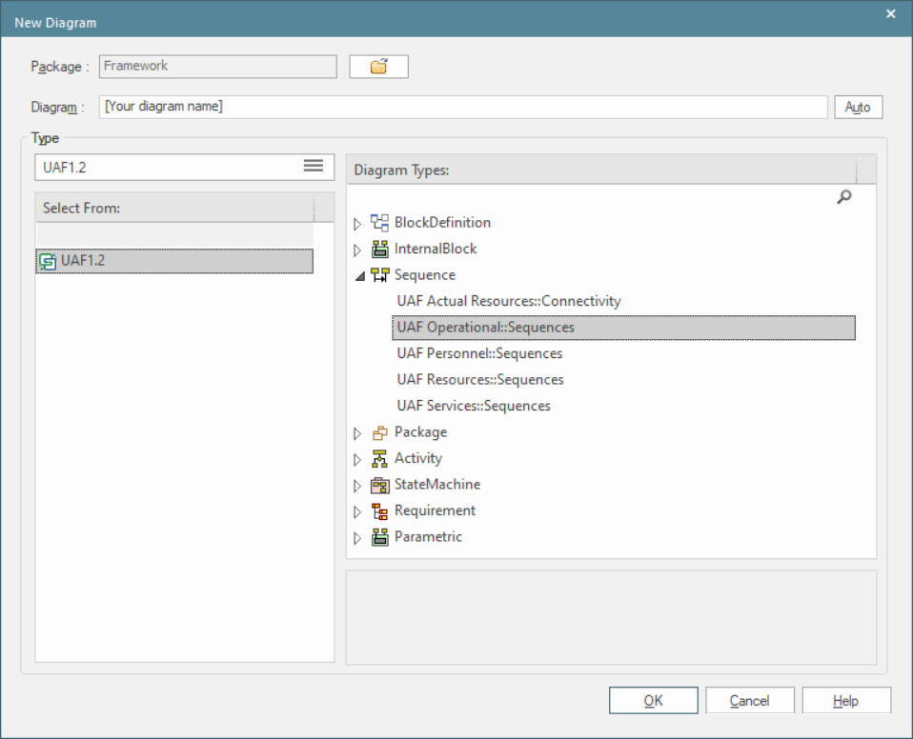
Task: Expand the StateMachine tree node
Action: [358, 486]
